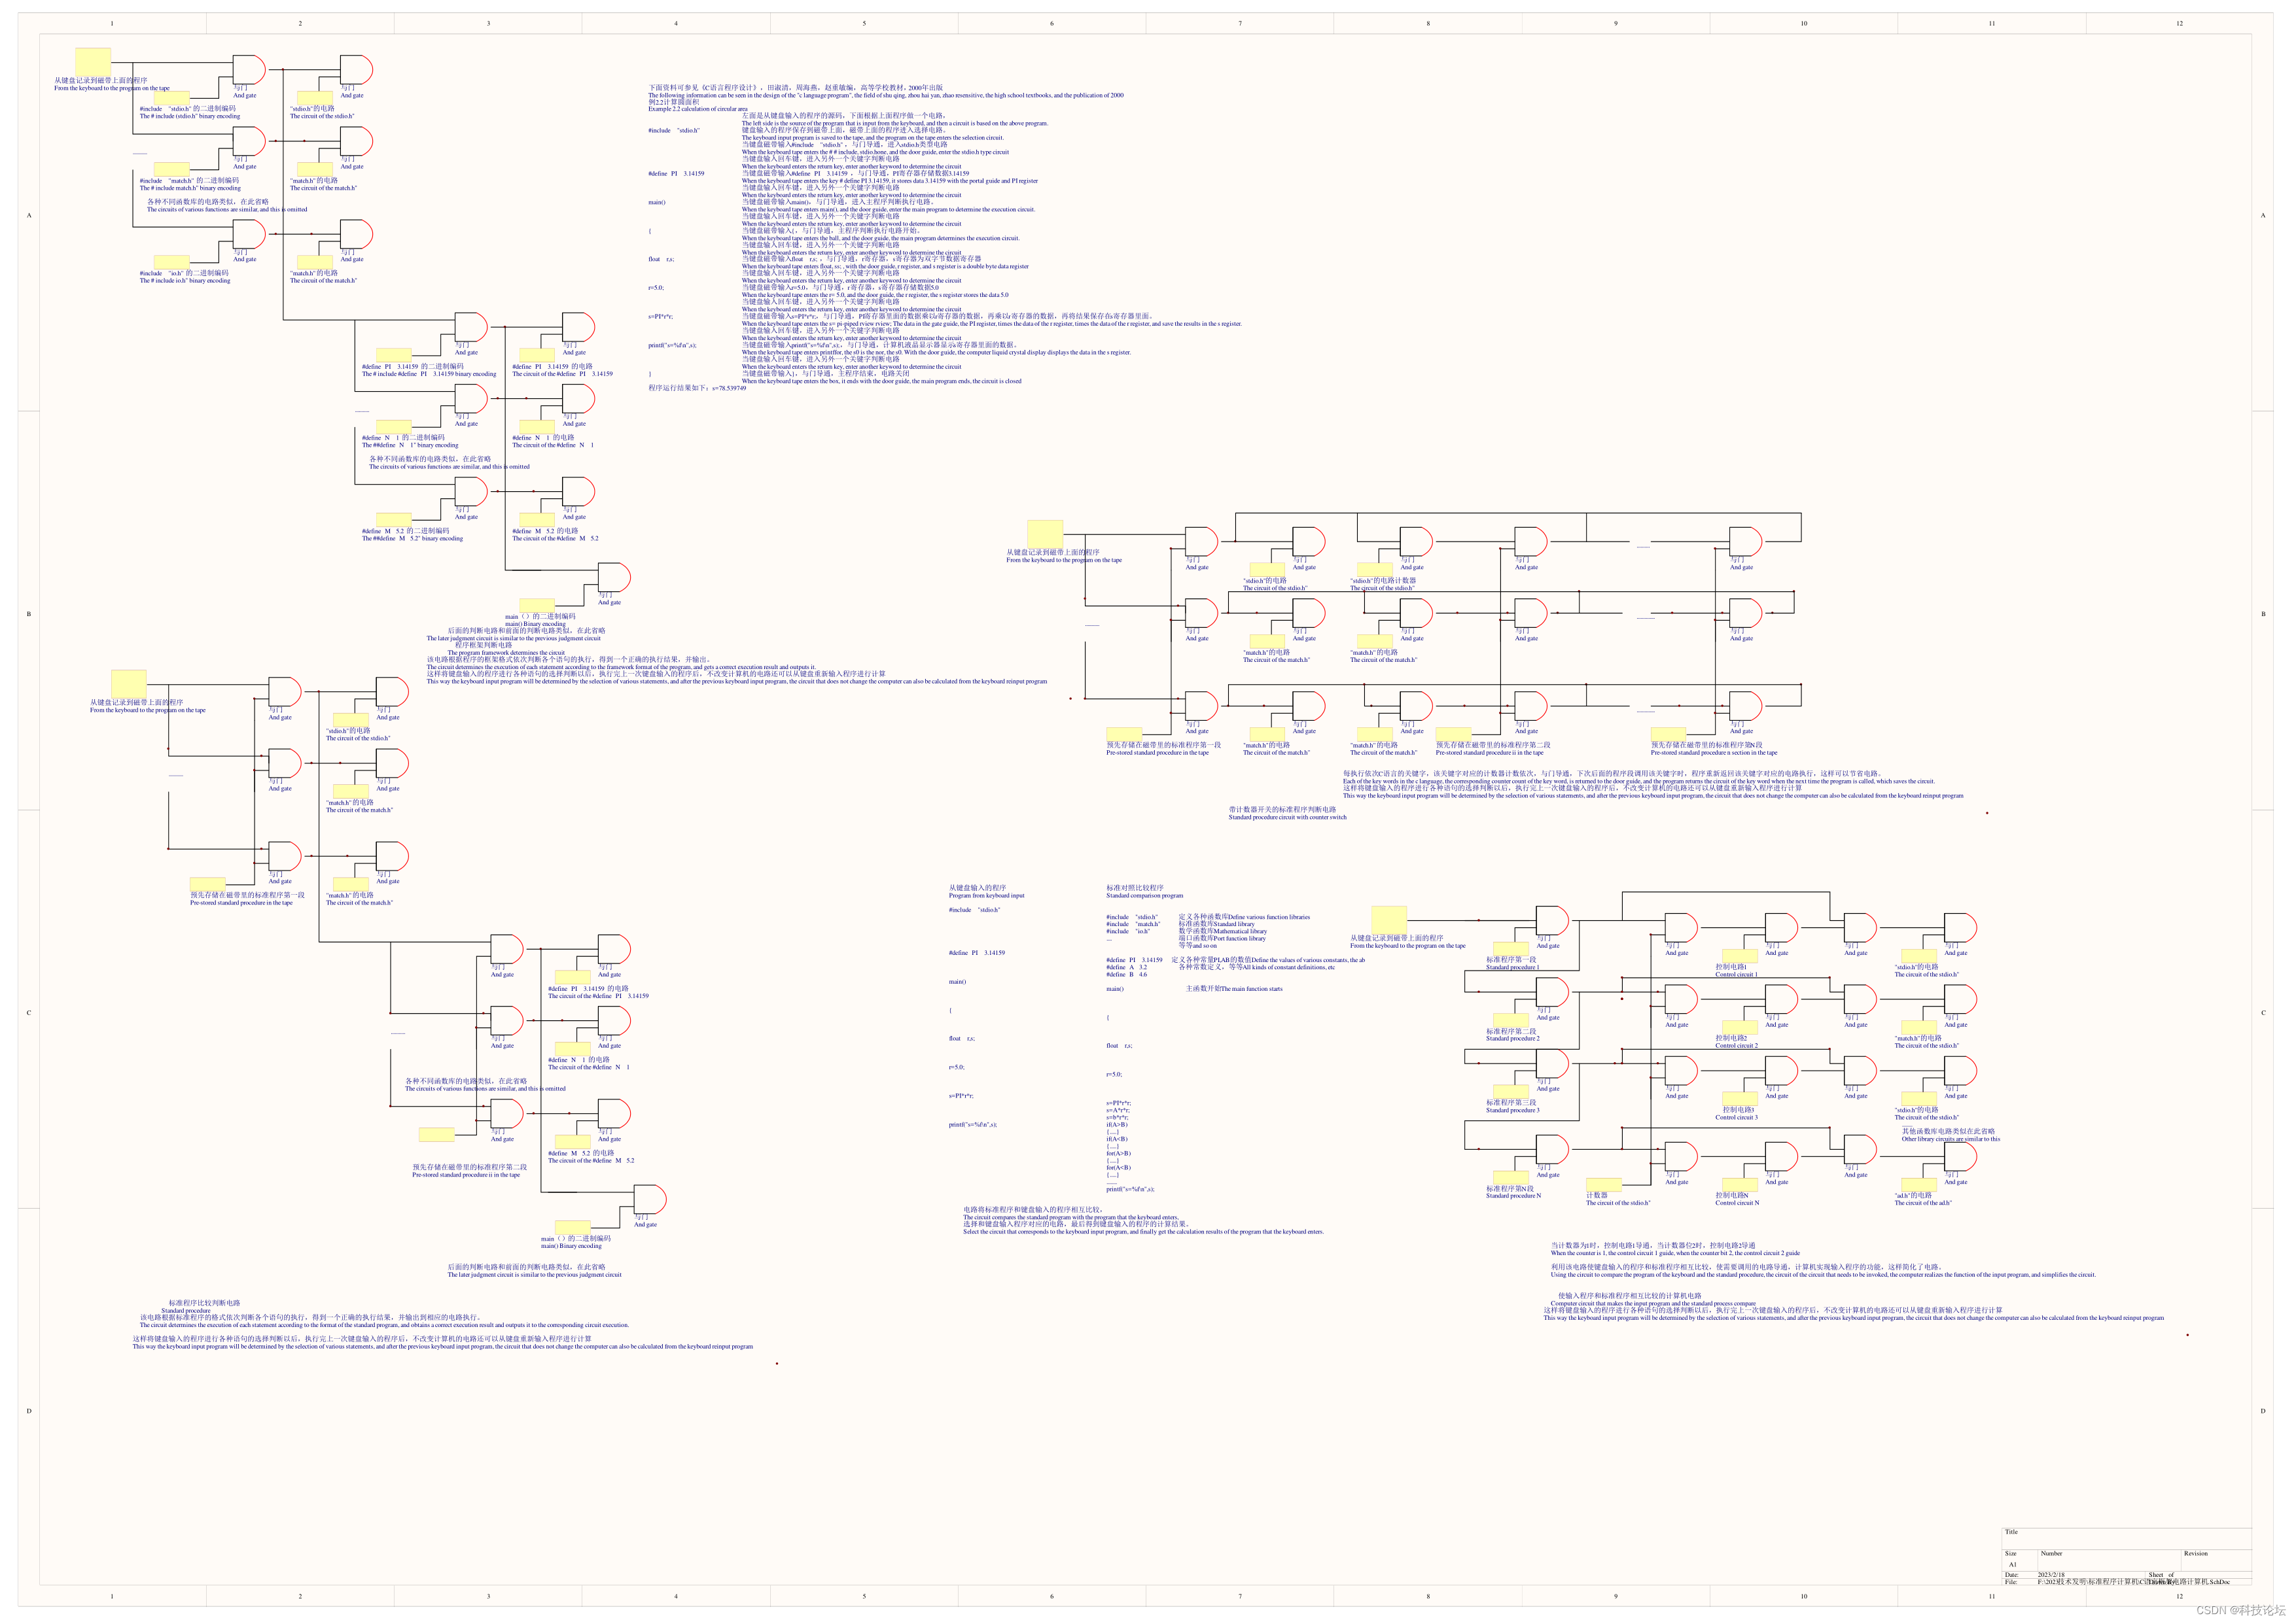The image size is (2296, 1622).
Task: Click 'Standard procedure circuit with counter switch' caption
Action: (1287, 816)
